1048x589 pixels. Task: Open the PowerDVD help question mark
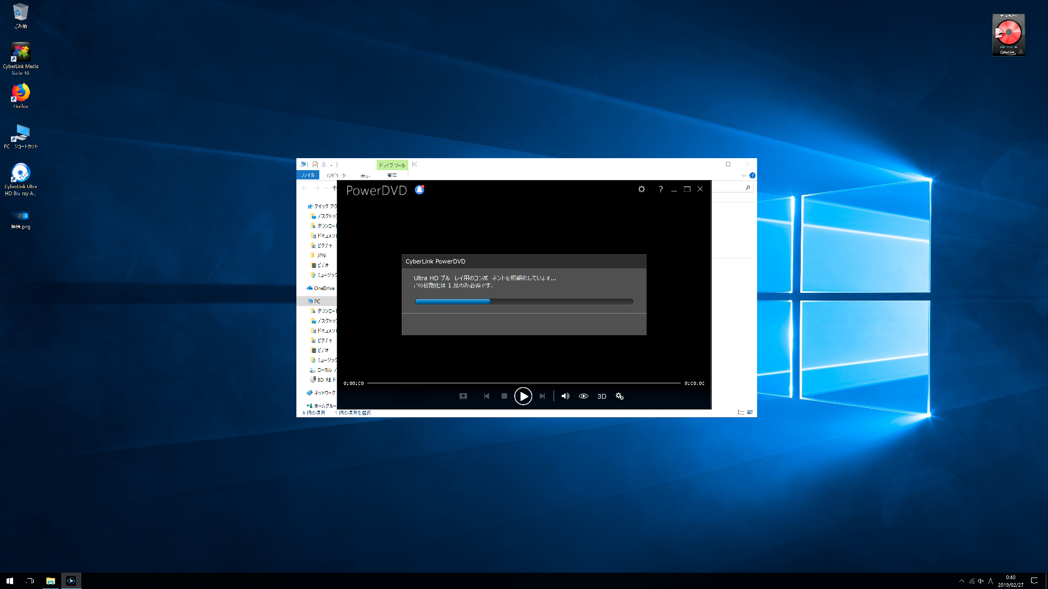pos(660,189)
